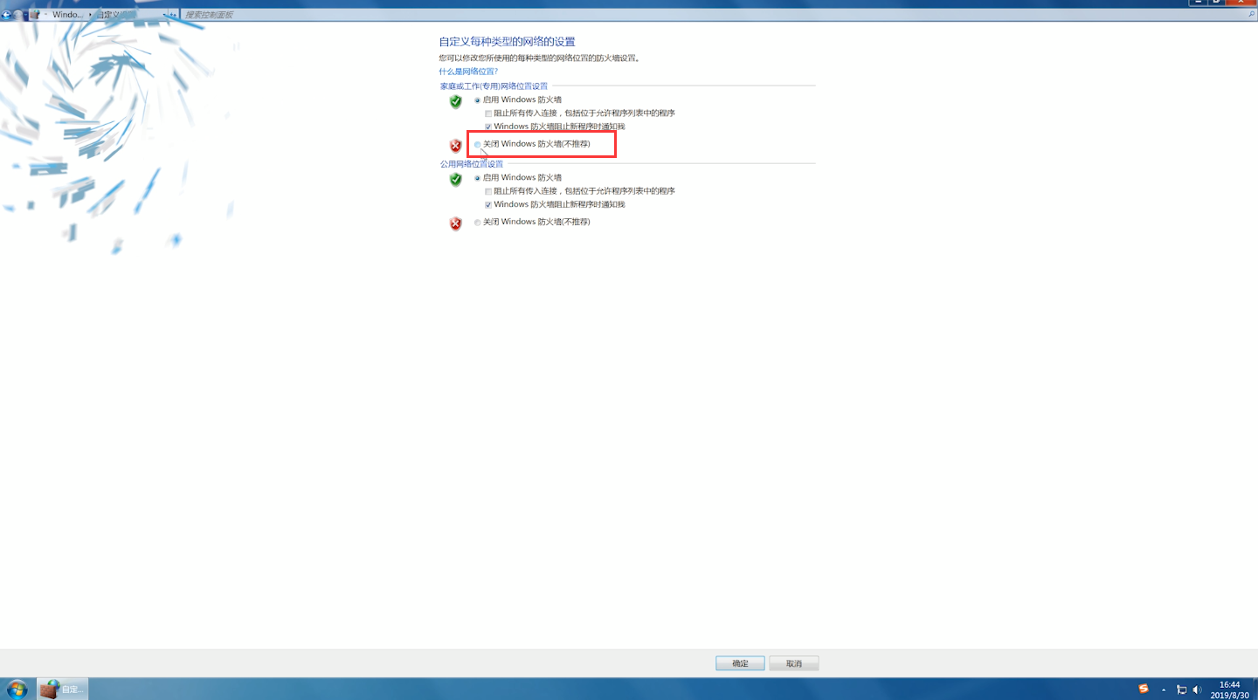Viewport: 1258px width, 700px height.
Task: Open the Windows Start menu orb
Action: (x=16, y=689)
